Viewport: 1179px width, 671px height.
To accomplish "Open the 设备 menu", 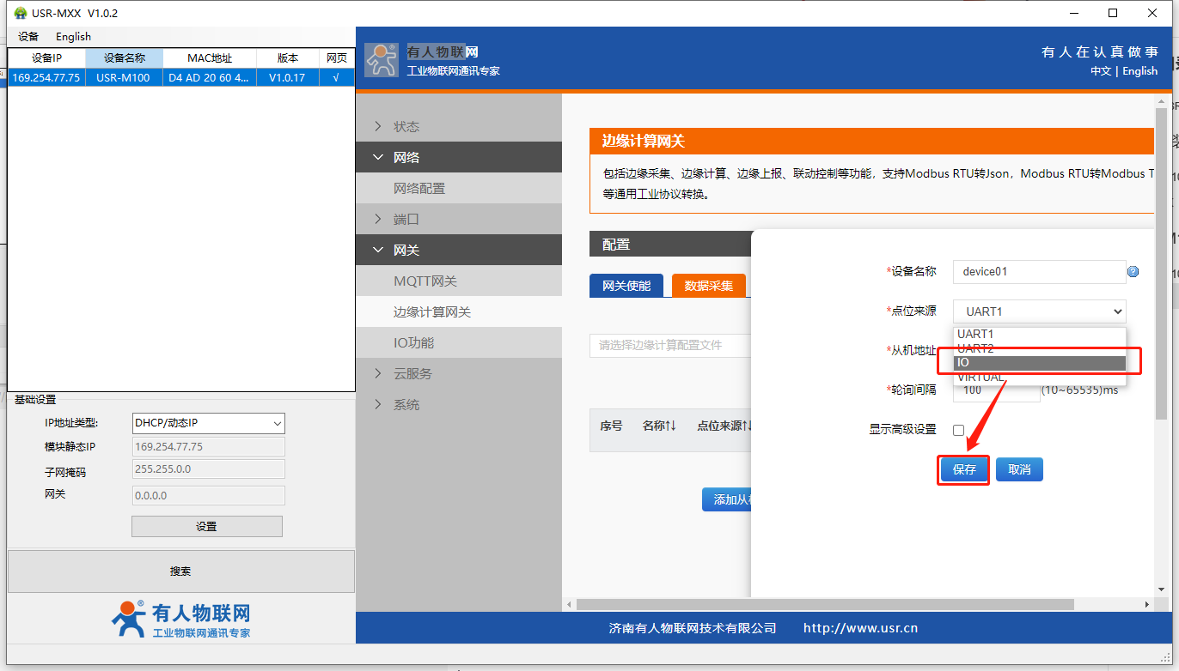I will pos(28,37).
